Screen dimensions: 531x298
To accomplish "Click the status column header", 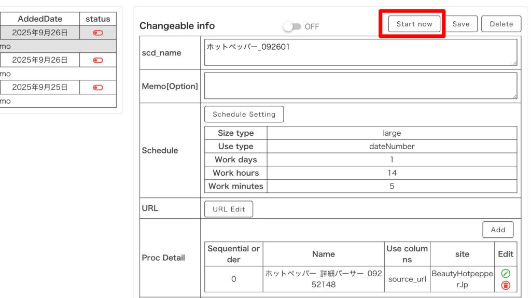I will pyautogui.click(x=98, y=19).
